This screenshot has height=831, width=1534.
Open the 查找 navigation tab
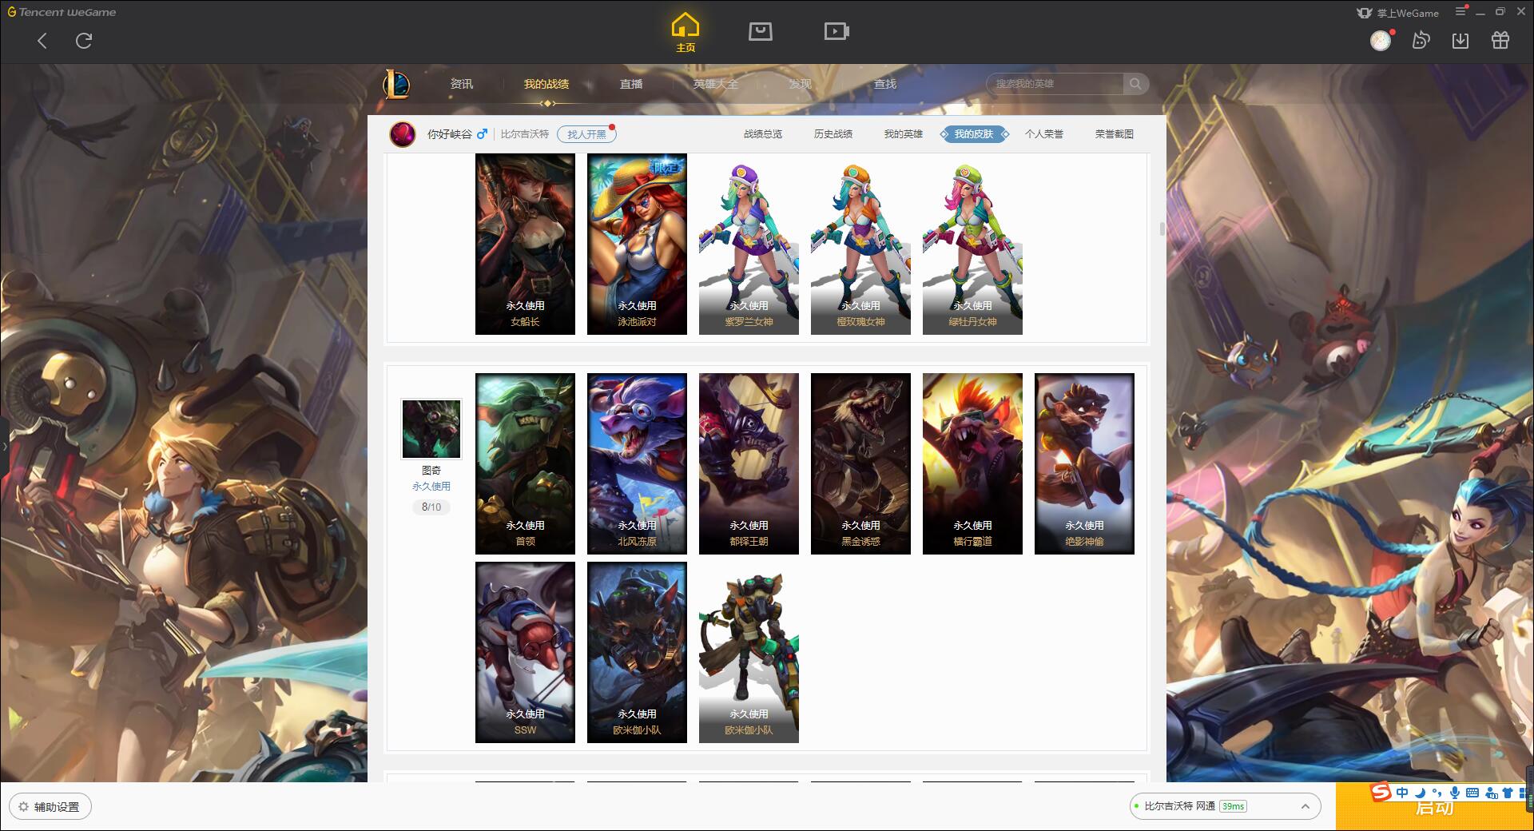click(x=885, y=84)
